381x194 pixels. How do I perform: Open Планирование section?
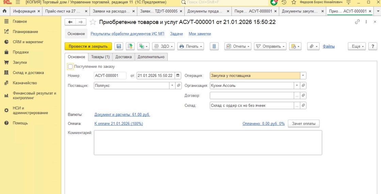(25, 32)
